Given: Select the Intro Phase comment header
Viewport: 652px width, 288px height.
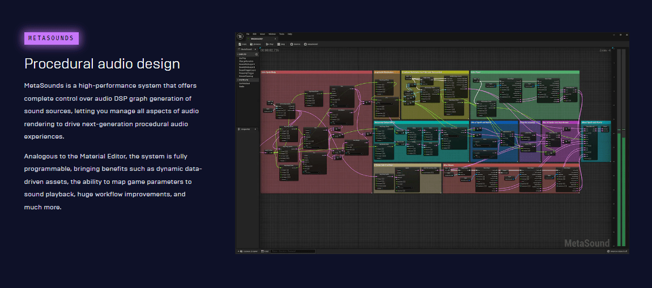Looking at the screenshot, I should [525, 72].
